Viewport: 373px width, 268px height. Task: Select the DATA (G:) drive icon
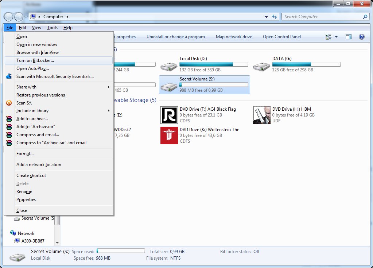point(262,67)
